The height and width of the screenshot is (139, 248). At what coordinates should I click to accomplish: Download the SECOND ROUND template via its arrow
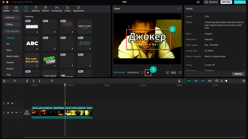55,65
